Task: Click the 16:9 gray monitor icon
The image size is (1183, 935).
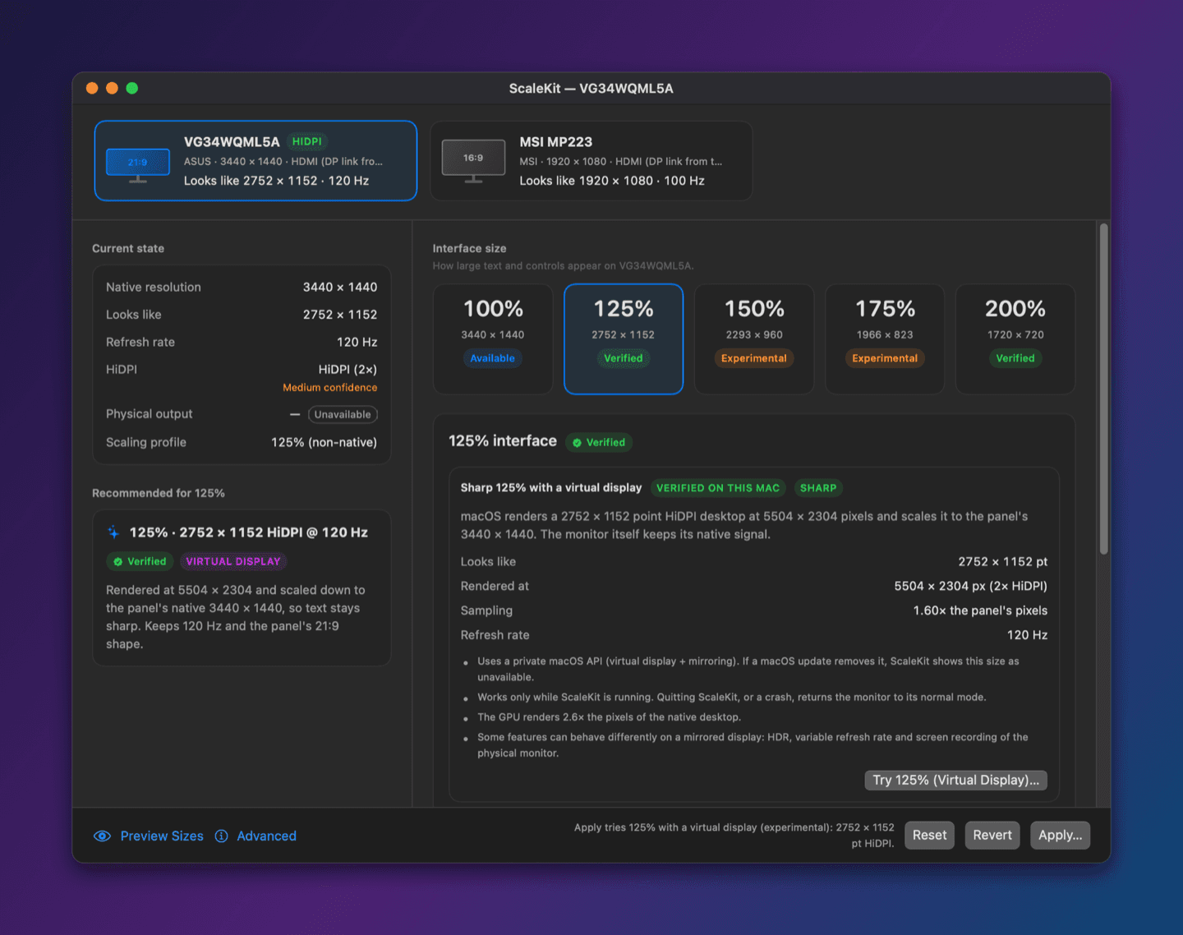Action: pos(473,160)
